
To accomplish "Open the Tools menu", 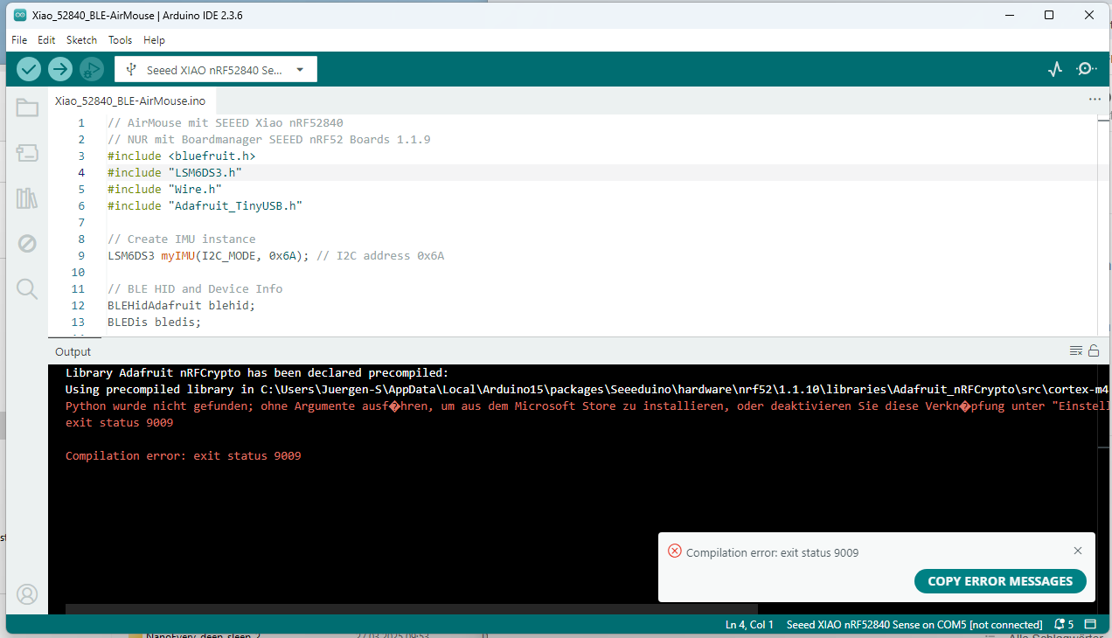I will 121,40.
